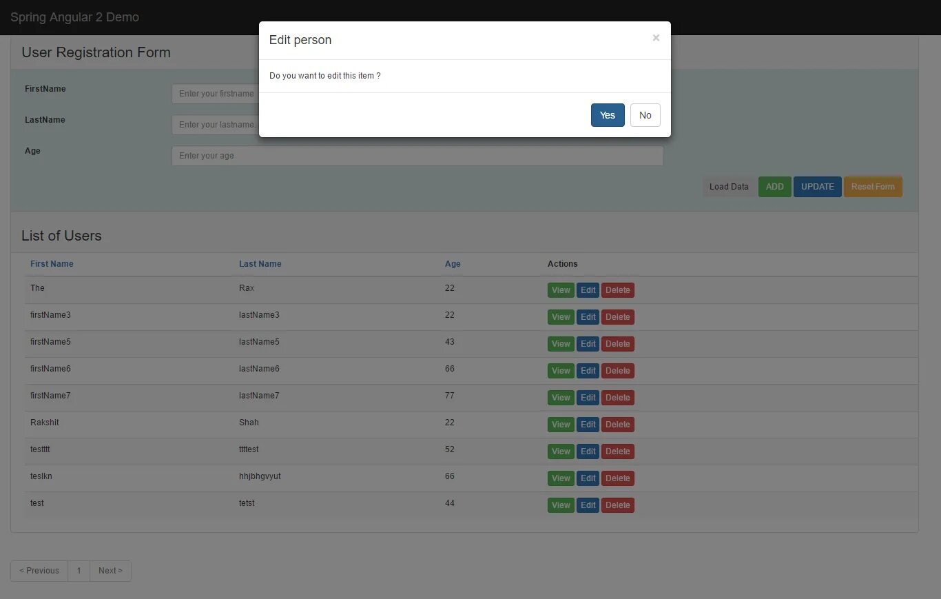Click the lastName5 cell

point(259,342)
